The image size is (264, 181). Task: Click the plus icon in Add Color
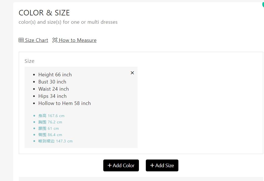[110, 165]
